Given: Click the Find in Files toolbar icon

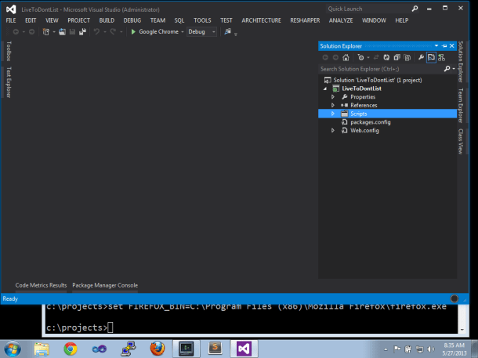Looking at the screenshot, I should [227, 31].
